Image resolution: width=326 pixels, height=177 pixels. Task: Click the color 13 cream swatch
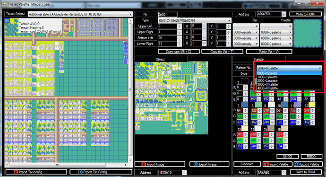pyautogui.click(x=245, y=128)
